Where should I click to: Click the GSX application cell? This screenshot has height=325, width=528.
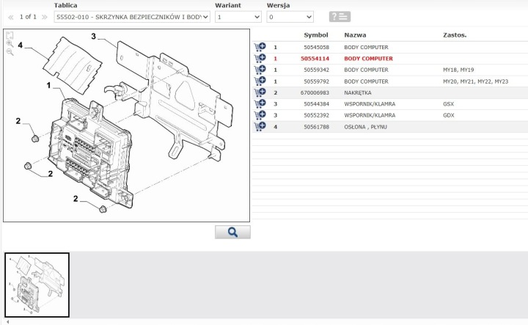tap(449, 103)
